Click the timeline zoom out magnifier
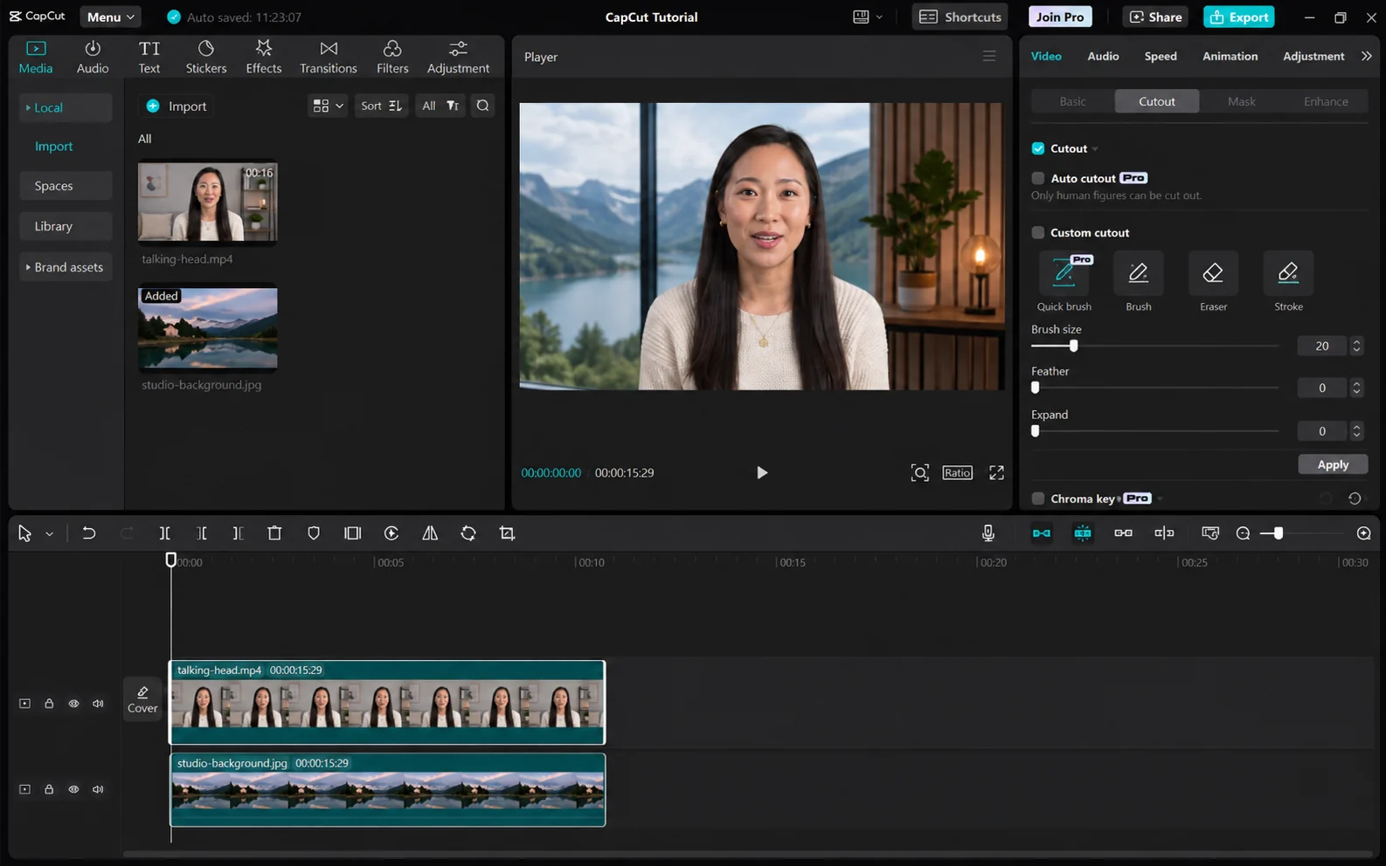Image resolution: width=1386 pixels, height=866 pixels. coord(1243,533)
